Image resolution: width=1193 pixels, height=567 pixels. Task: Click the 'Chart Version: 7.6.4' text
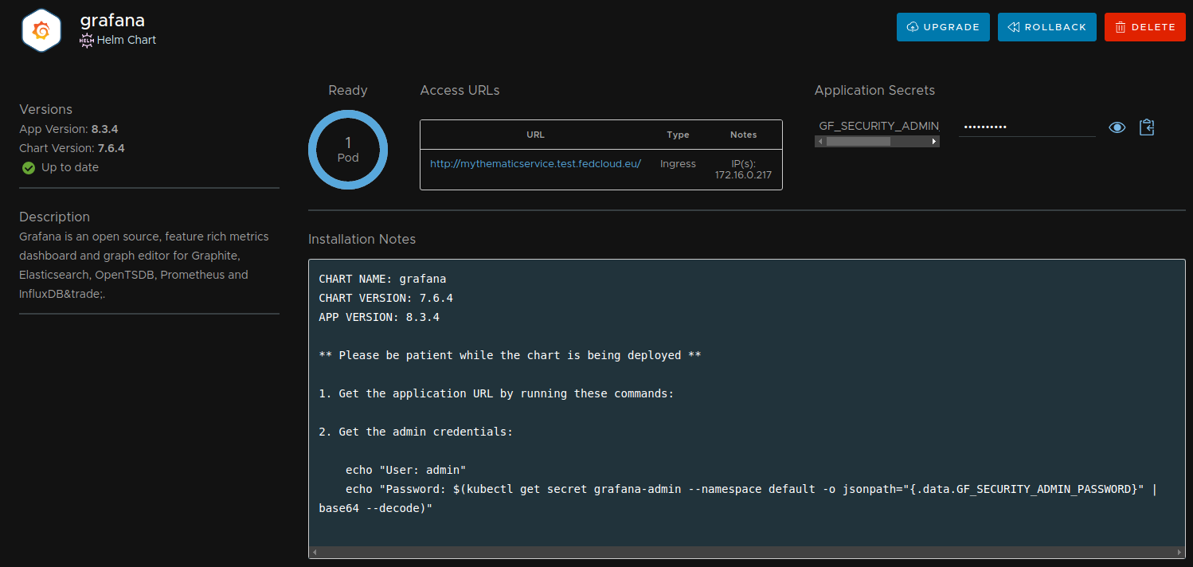point(72,148)
